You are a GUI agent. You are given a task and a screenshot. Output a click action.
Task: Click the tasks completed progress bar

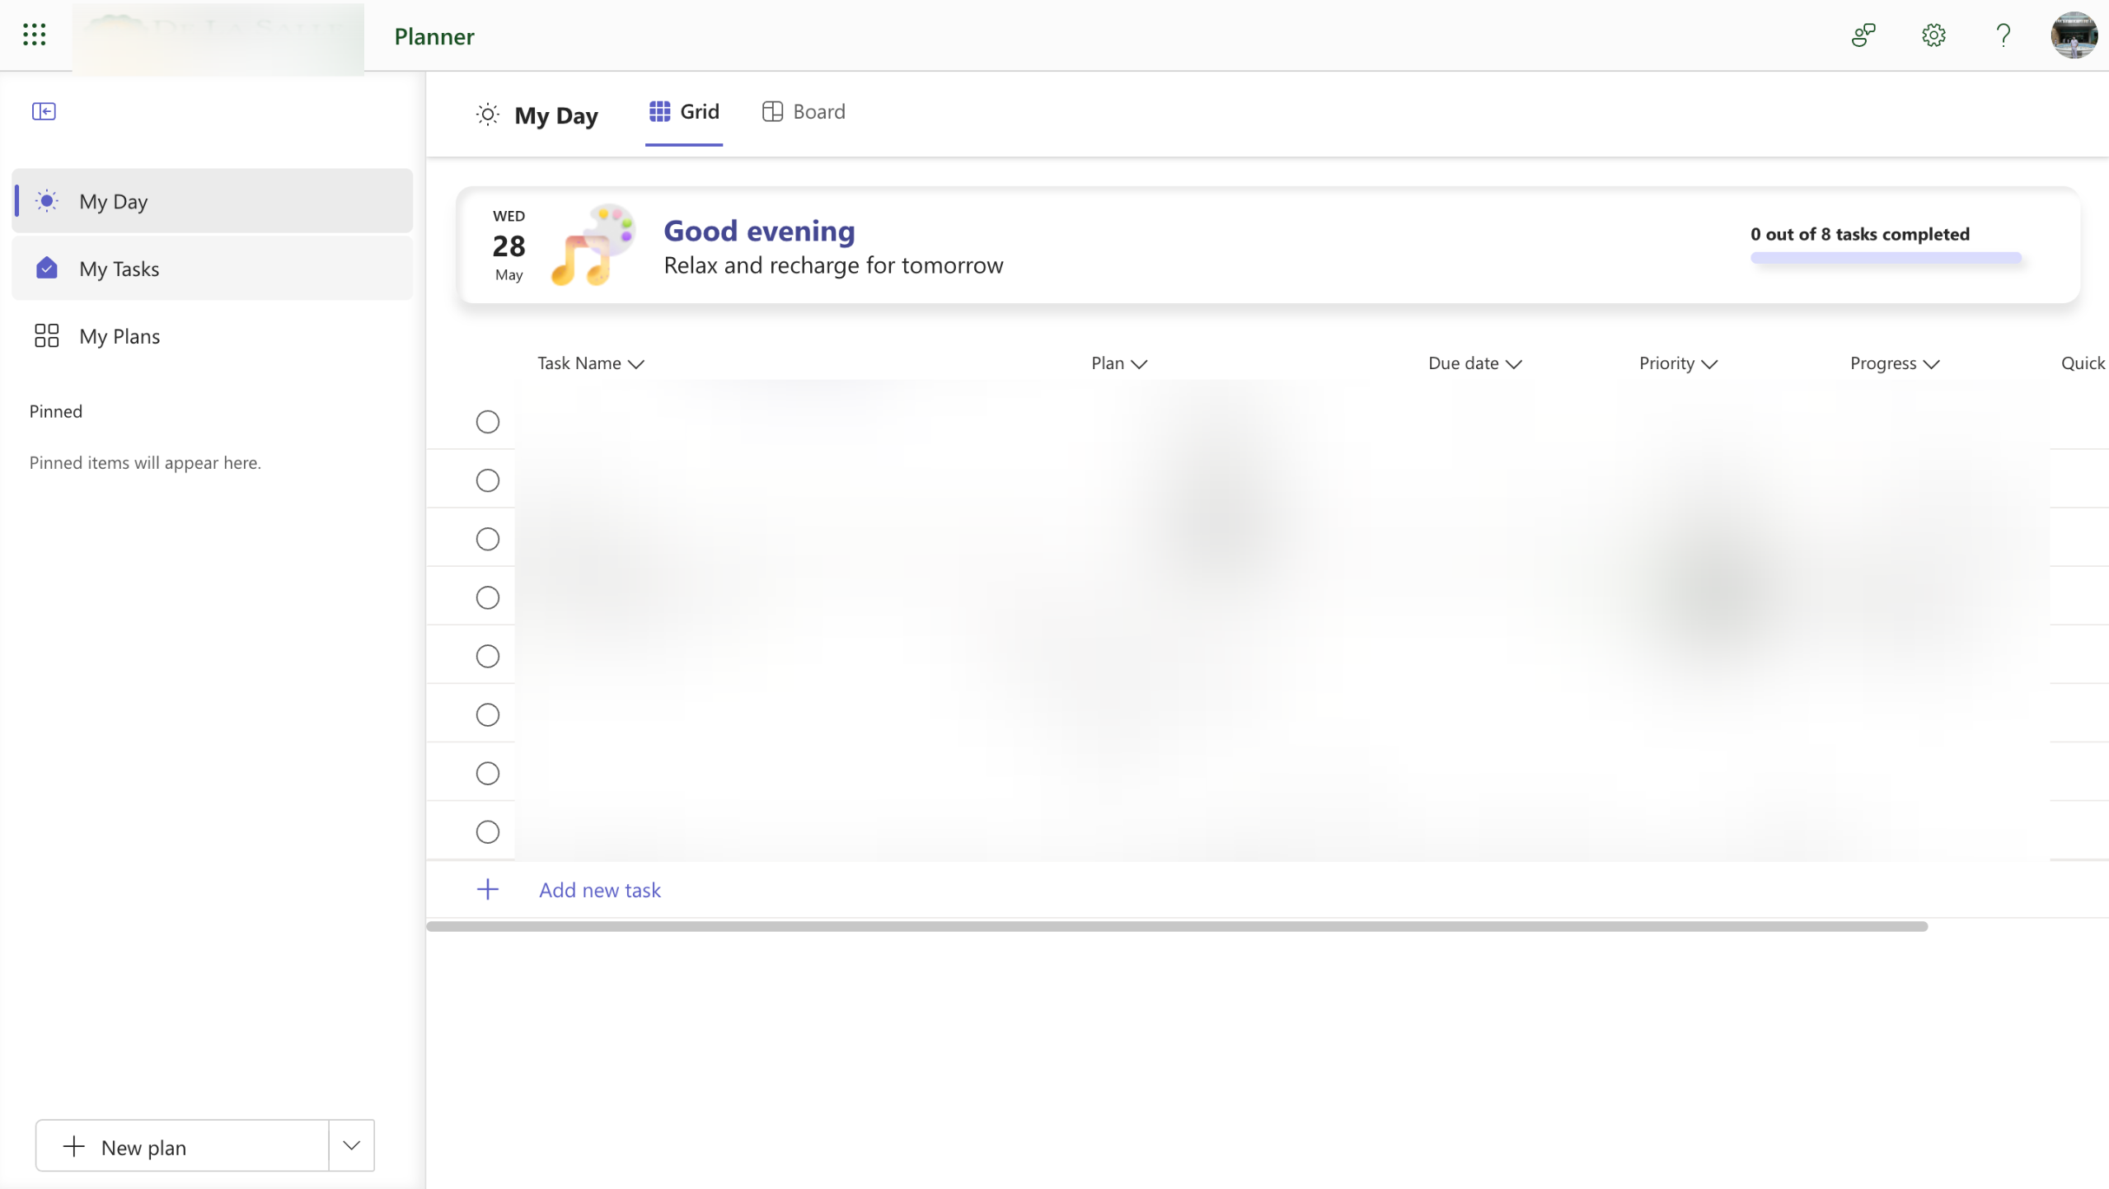1886,258
